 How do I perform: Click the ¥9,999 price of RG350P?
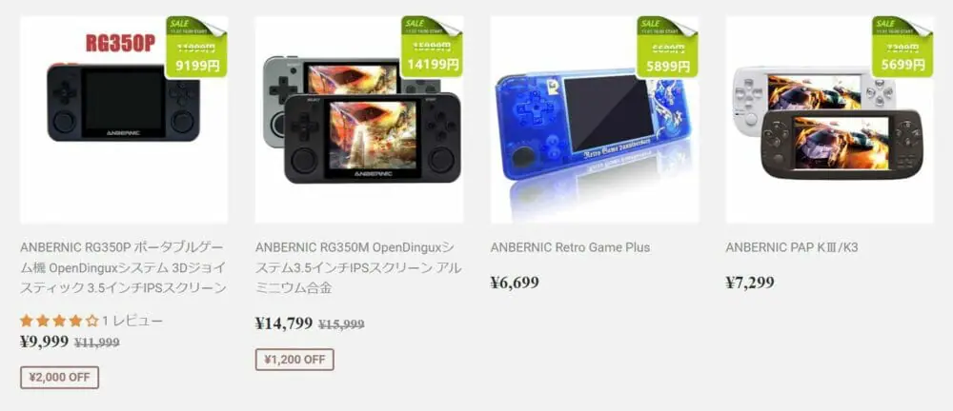pos(44,342)
